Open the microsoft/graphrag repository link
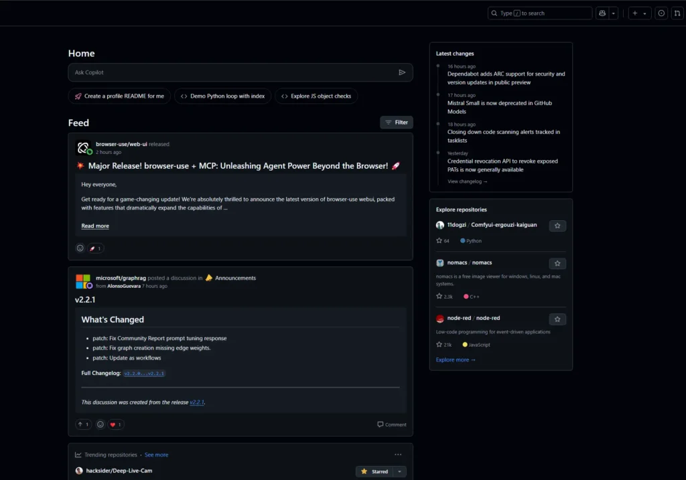The image size is (686, 480). tap(121, 278)
